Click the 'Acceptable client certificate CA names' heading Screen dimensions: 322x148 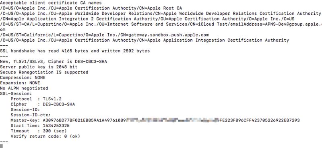click(51, 3)
